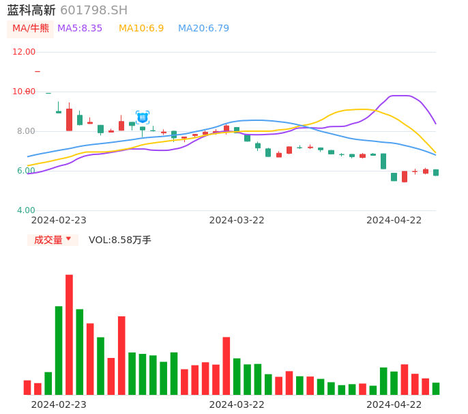Image resolution: width=468 pixels, height=414 pixels.
Task: Click the 4.00 price axis label
Action: point(26,210)
